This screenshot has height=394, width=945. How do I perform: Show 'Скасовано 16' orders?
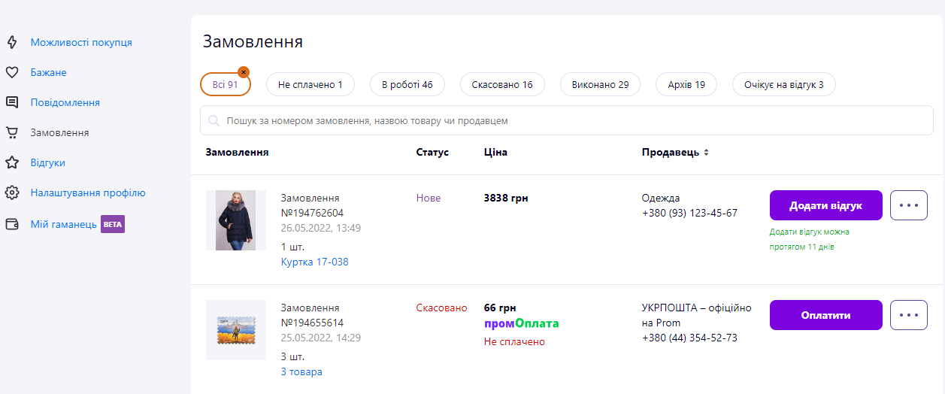coord(501,85)
